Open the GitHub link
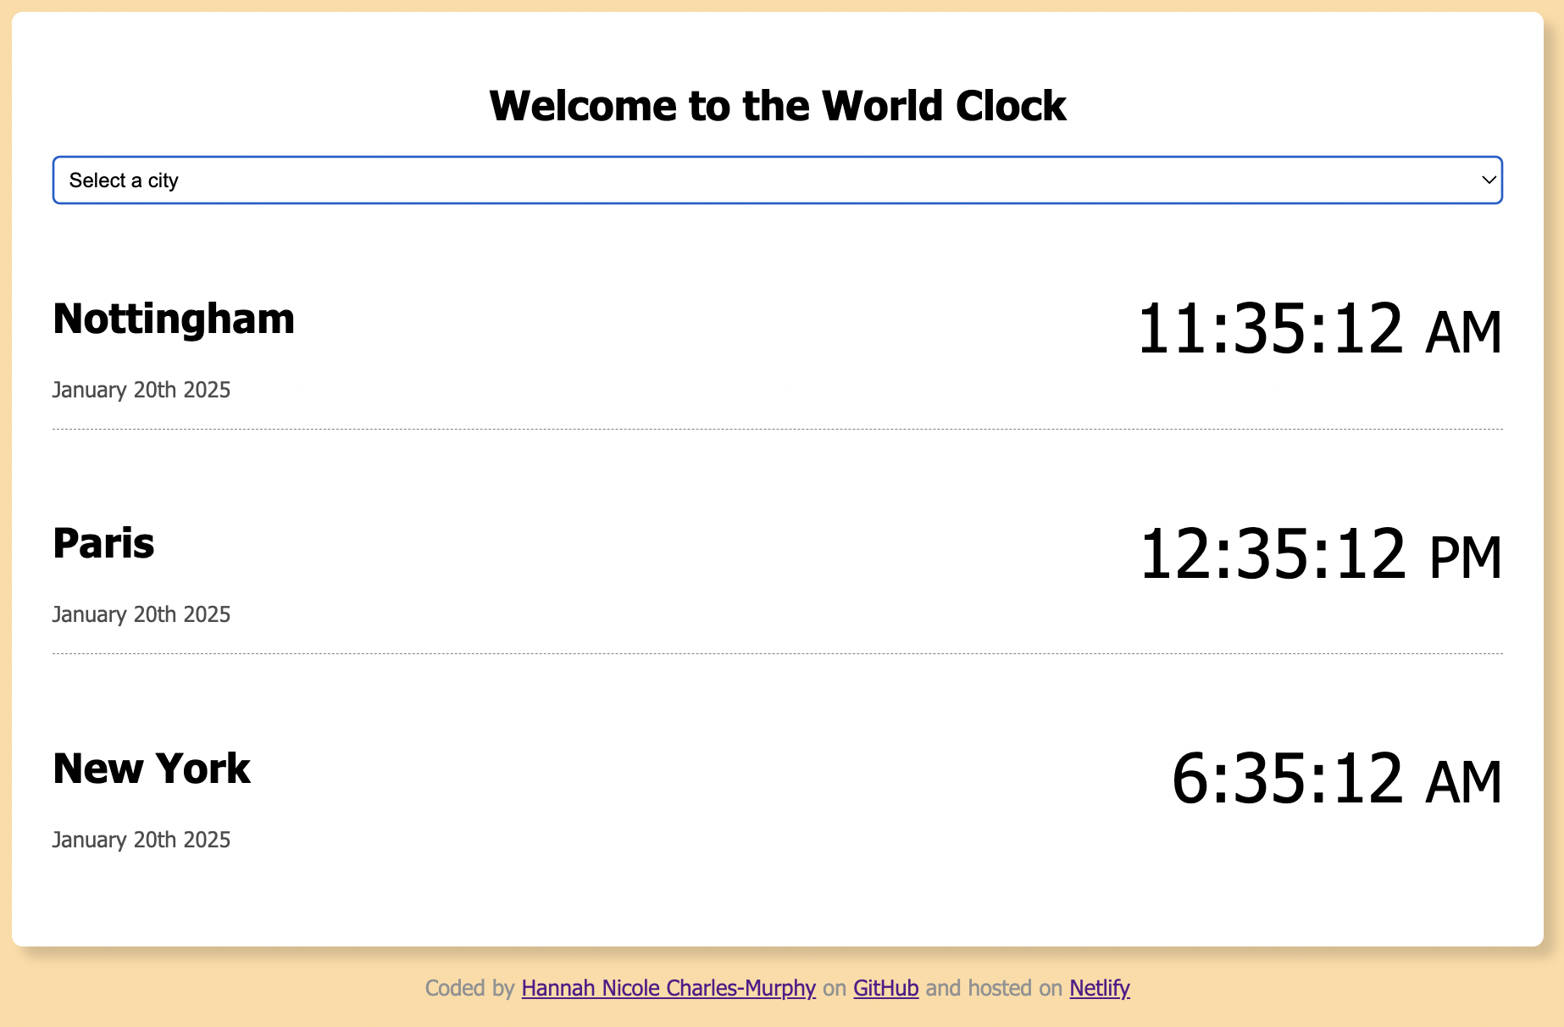Image resolution: width=1564 pixels, height=1027 pixels. point(885,988)
